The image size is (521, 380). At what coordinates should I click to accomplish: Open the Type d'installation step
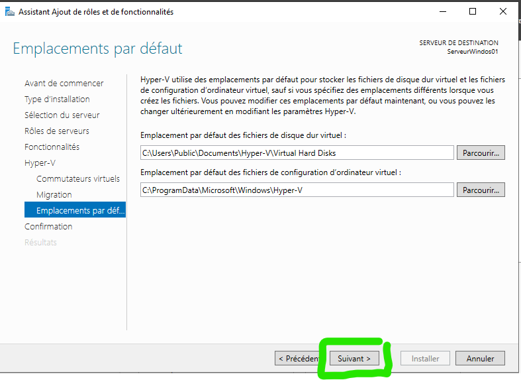click(x=57, y=99)
